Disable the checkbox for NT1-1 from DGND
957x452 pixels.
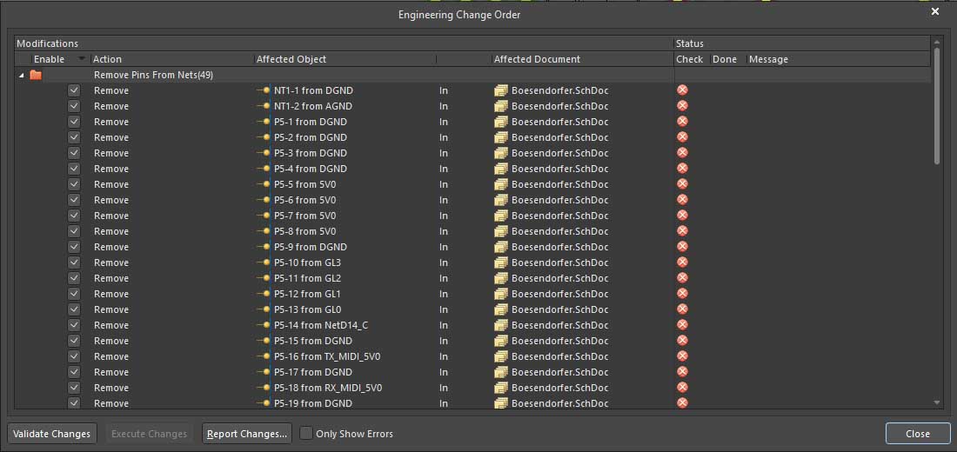coord(74,90)
